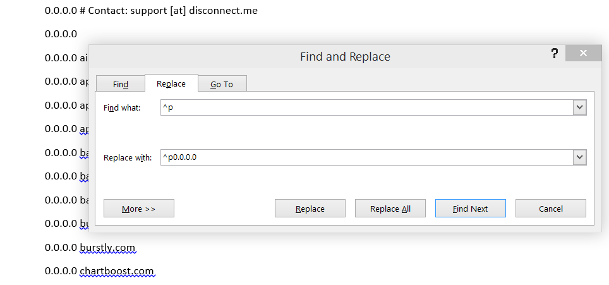Expand options with the More >> button
Viewport: 609px width, 285px height.
[138, 209]
